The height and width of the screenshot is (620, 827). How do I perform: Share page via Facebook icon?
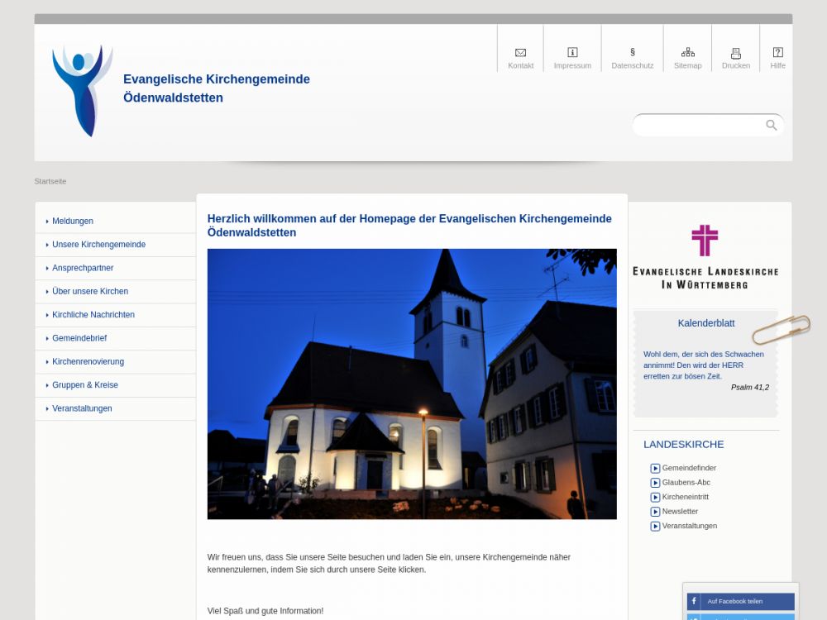(694, 601)
